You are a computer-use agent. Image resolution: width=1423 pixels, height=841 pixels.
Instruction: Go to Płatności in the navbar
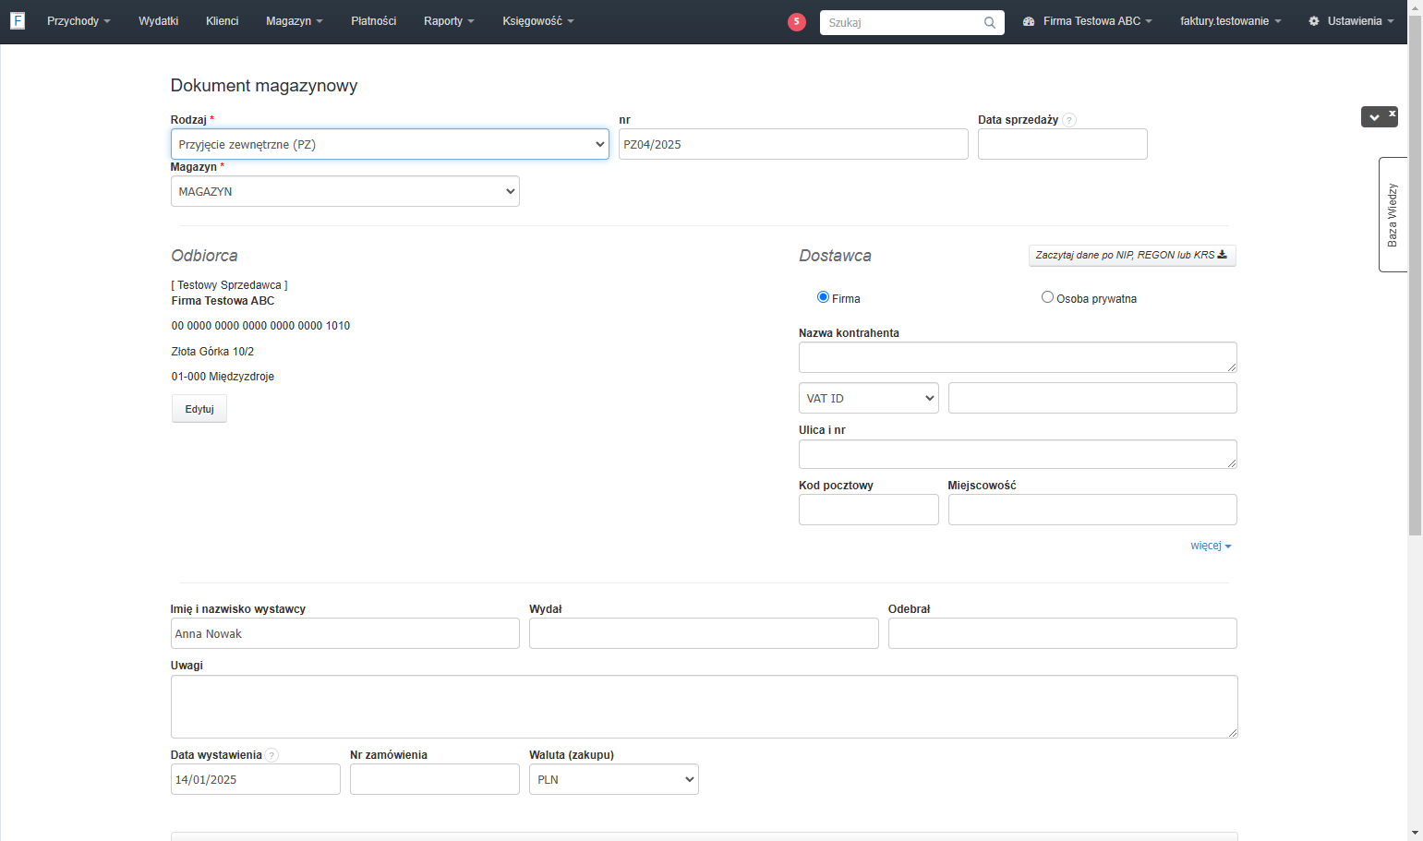(x=374, y=21)
